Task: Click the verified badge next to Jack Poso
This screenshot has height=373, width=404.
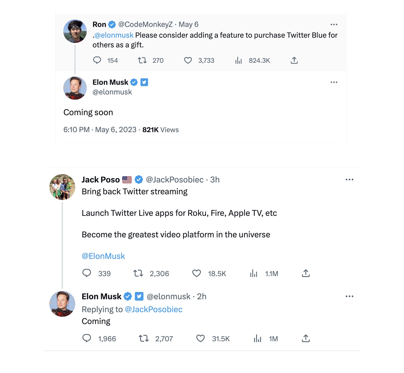Action: (x=139, y=180)
